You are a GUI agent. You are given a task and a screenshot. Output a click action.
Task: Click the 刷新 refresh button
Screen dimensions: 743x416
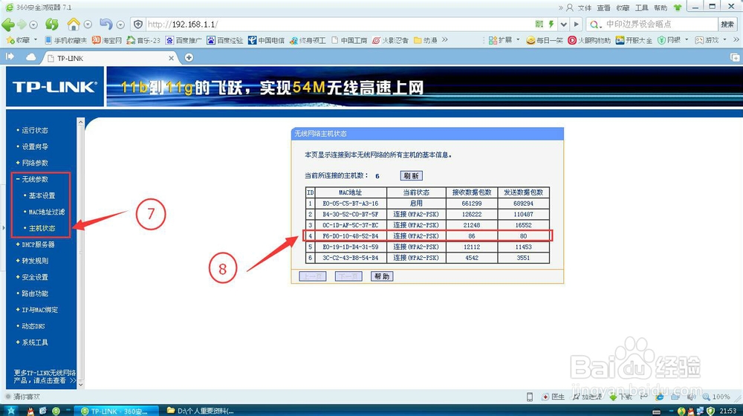point(411,175)
